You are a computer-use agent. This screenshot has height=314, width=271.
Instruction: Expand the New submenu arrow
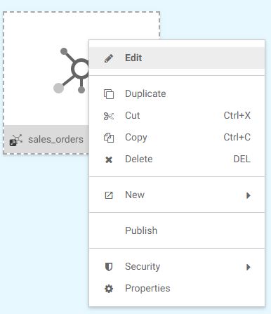(x=249, y=195)
